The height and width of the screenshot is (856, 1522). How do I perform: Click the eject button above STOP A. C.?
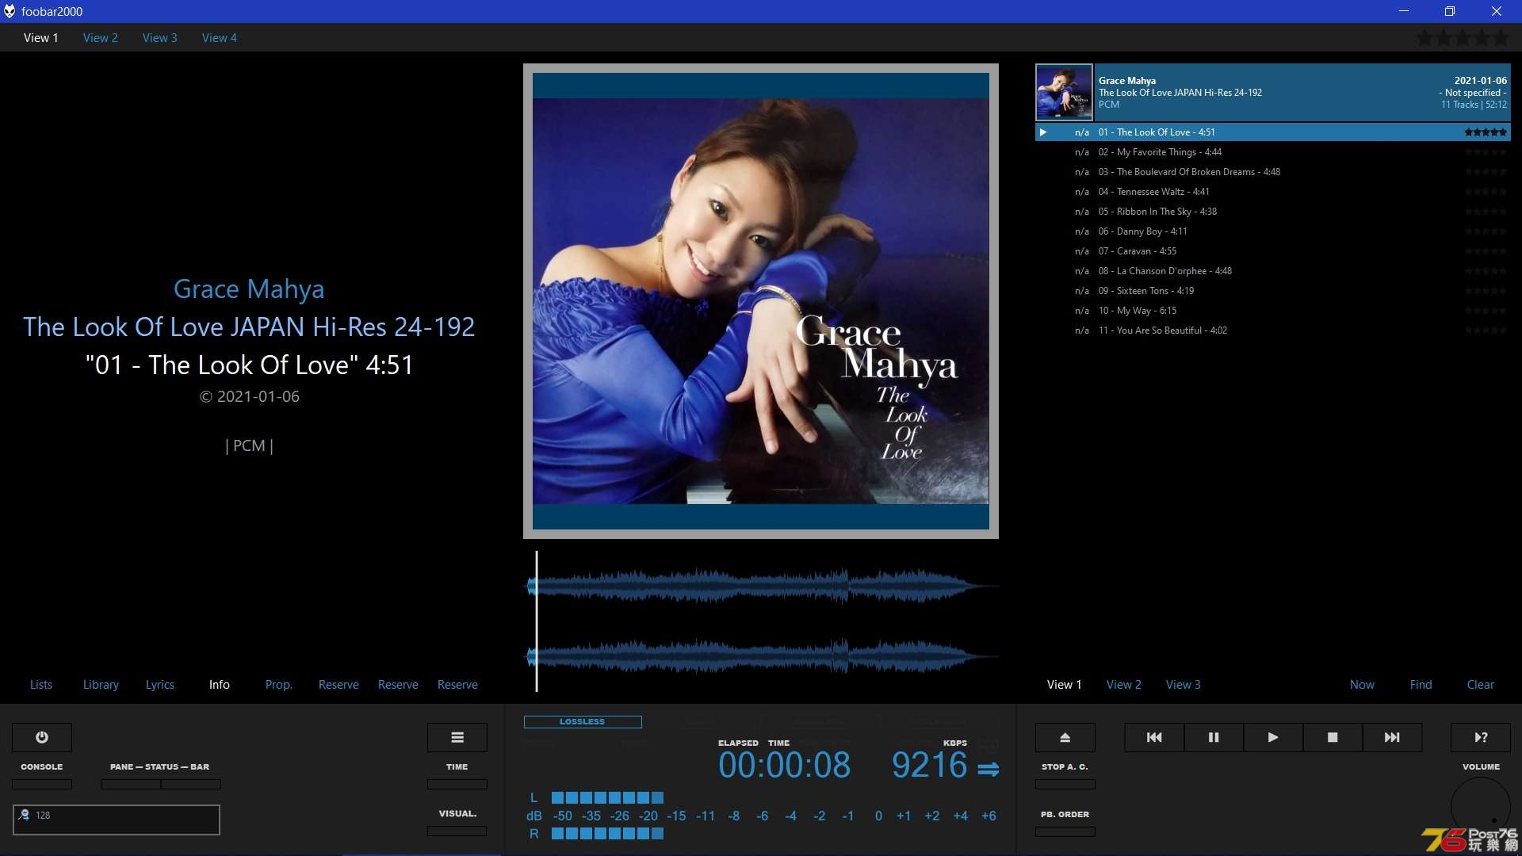click(x=1065, y=737)
